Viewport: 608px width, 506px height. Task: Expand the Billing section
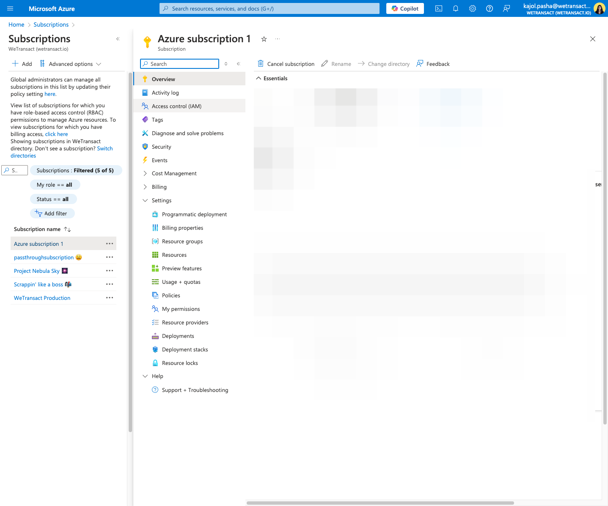pos(145,187)
